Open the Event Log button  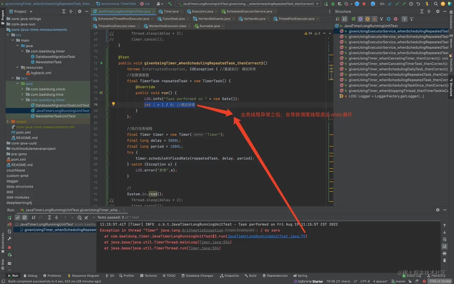pyautogui.click(x=412, y=276)
